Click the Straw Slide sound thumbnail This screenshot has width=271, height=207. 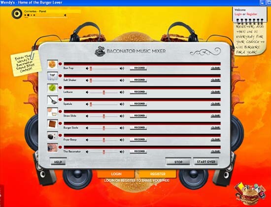[x=52, y=112]
